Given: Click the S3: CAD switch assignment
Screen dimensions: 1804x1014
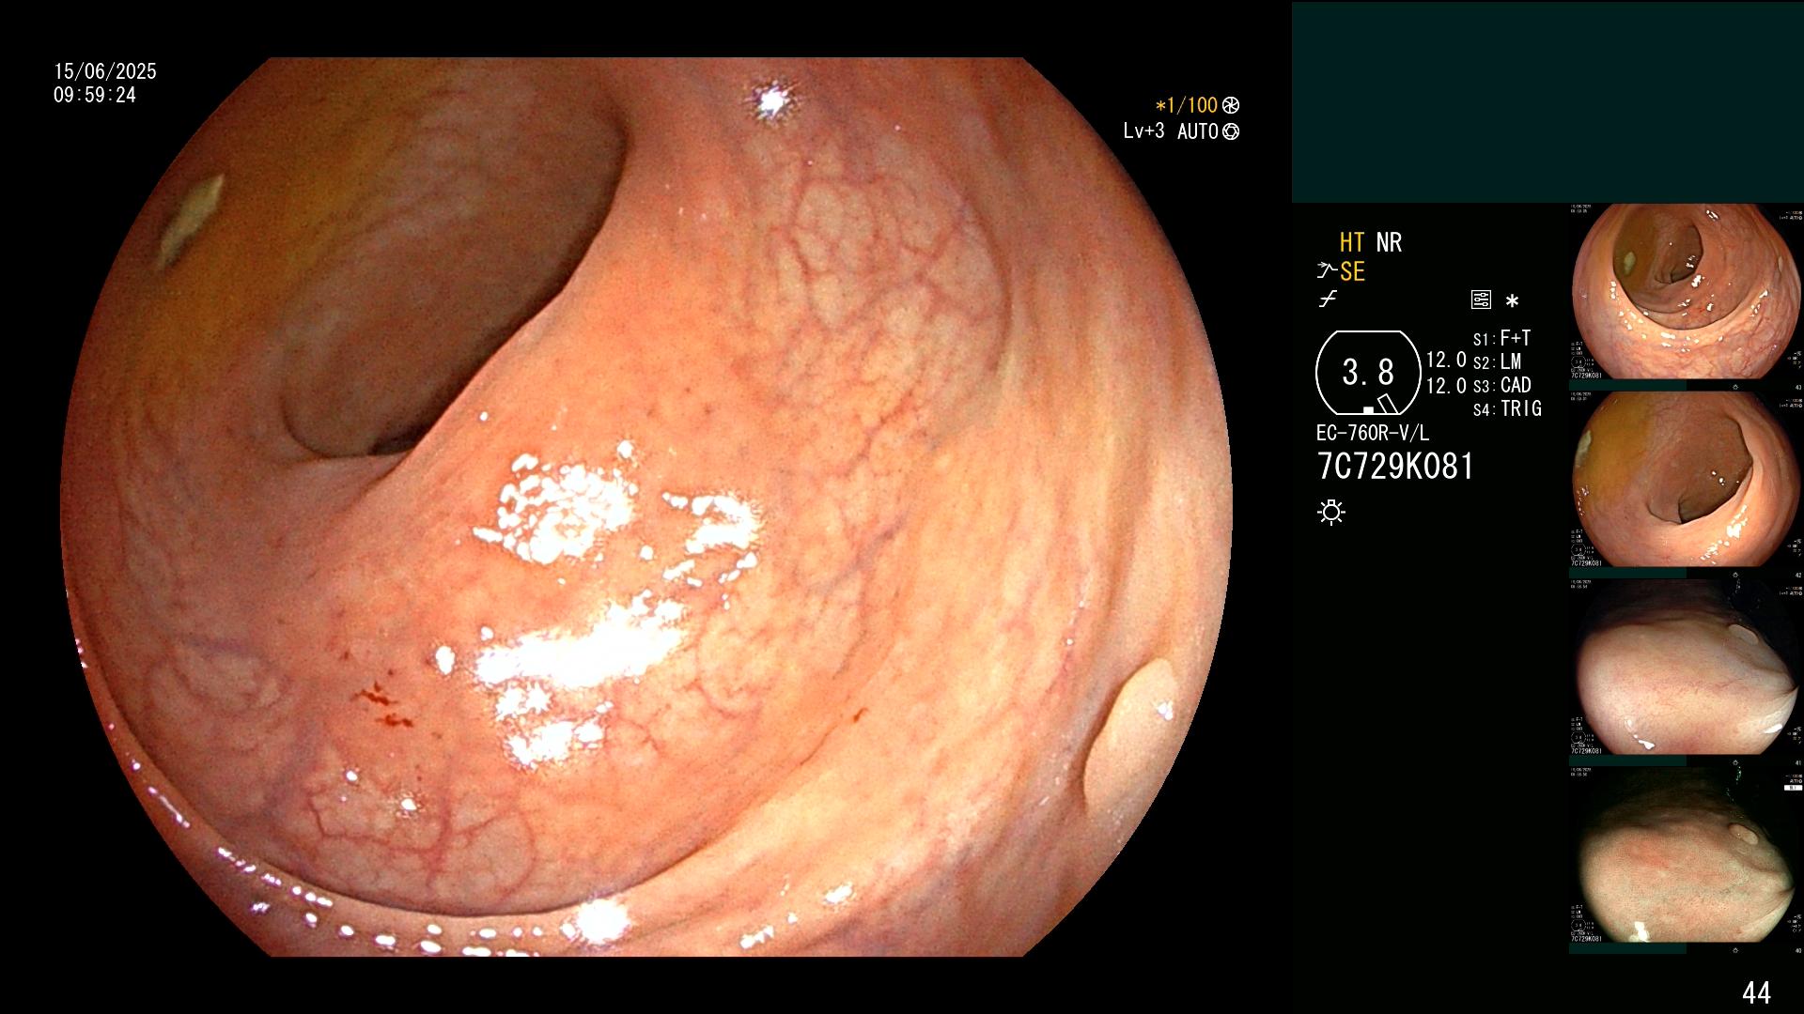Looking at the screenshot, I should pyautogui.click(x=1501, y=385).
